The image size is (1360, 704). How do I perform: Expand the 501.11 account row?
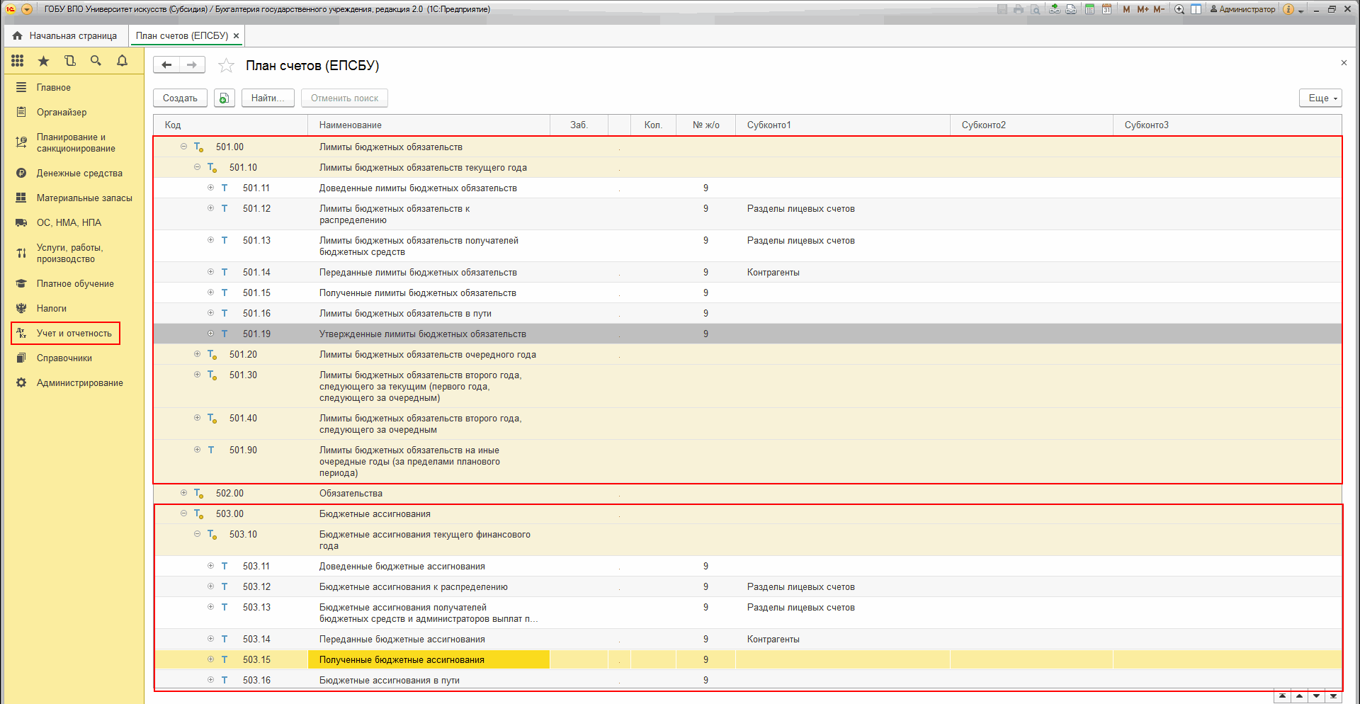tap(210, 188)
